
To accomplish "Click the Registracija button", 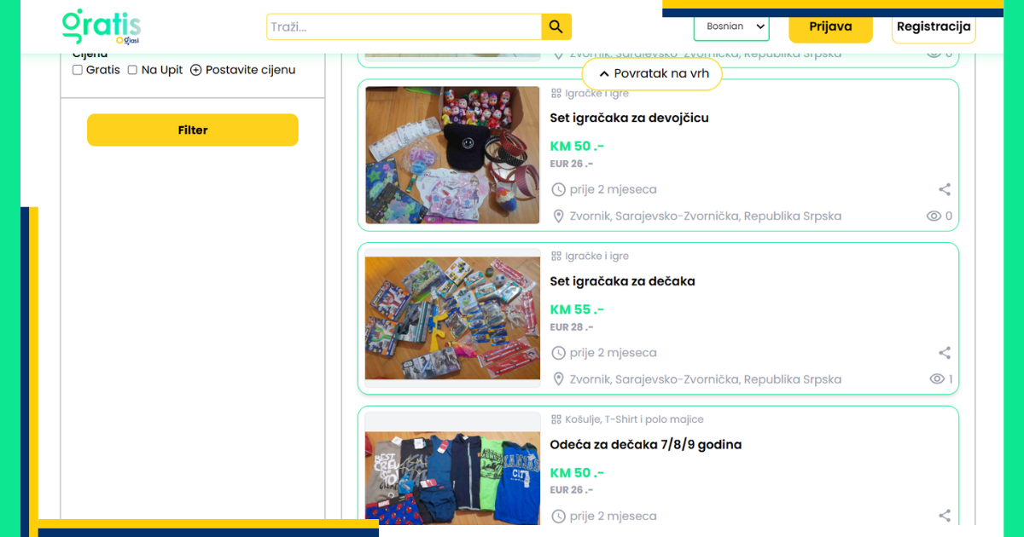I will click(x=934, y=26).
